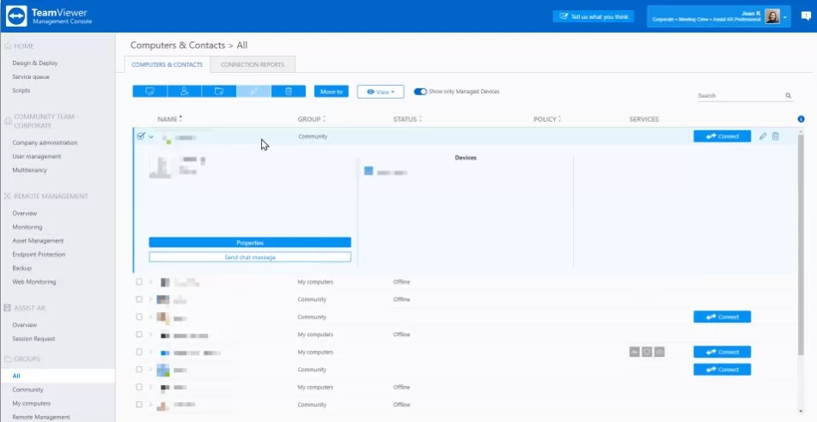Click the add group folder icon
817x422 pixels.
coord(219,91)
